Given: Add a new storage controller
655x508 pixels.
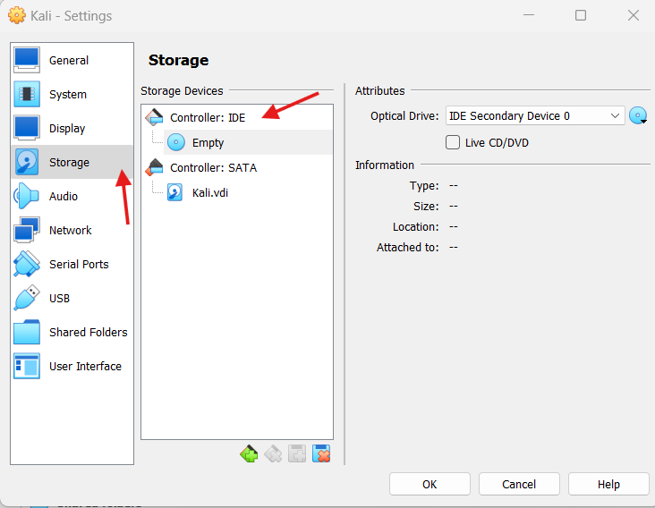Looking at the screenshot, I should [x=249, y=453].
